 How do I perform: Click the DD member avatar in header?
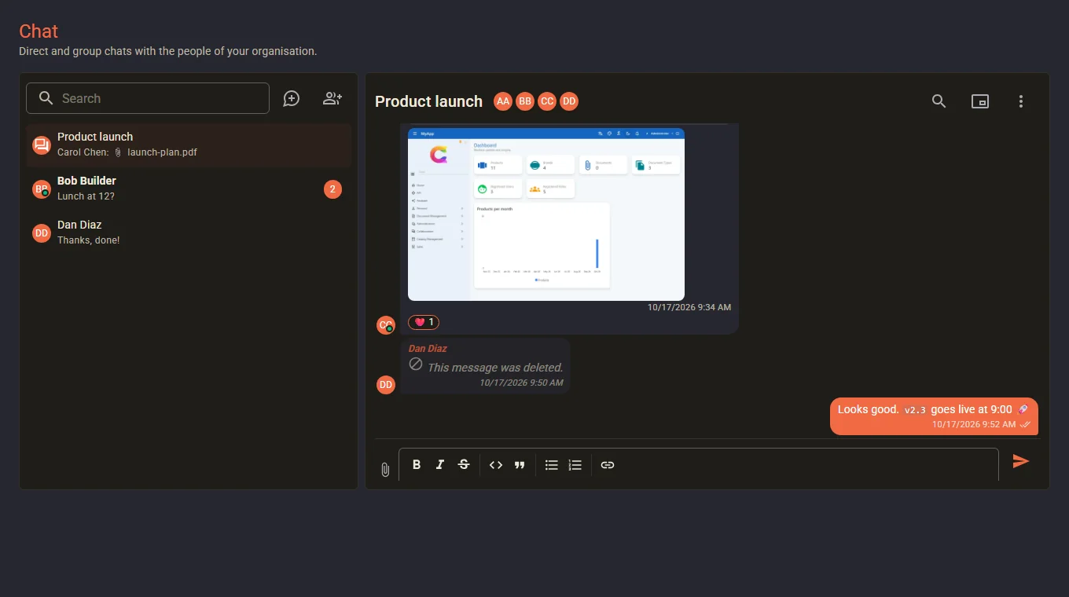coord(569,101)
